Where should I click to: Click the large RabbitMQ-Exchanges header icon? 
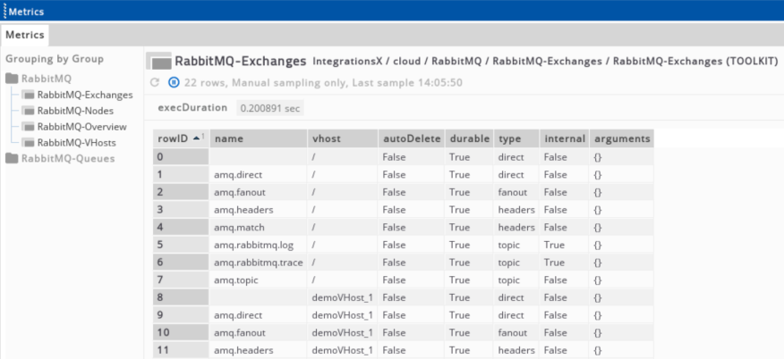pos(159,62)
